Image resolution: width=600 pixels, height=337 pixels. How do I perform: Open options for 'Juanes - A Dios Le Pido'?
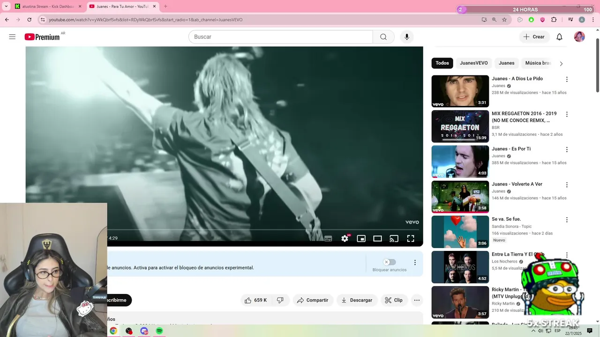click(x=567, y=79)
